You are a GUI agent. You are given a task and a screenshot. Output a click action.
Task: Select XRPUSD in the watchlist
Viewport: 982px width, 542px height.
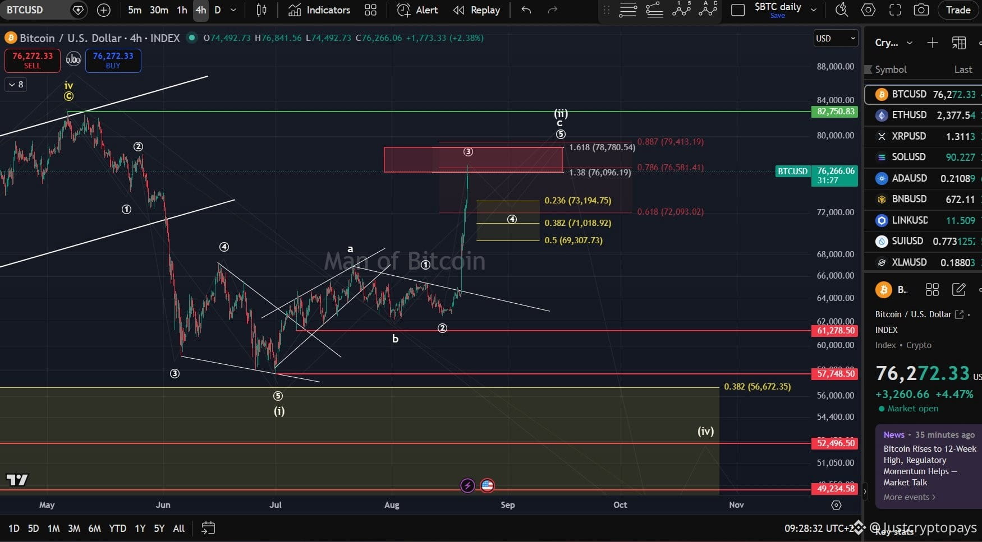923,136
